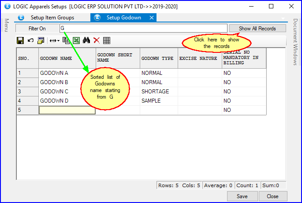Click NO billing cell for GODOWN D
The height and width of the screenshot is (203, 302).
(244, 101)
